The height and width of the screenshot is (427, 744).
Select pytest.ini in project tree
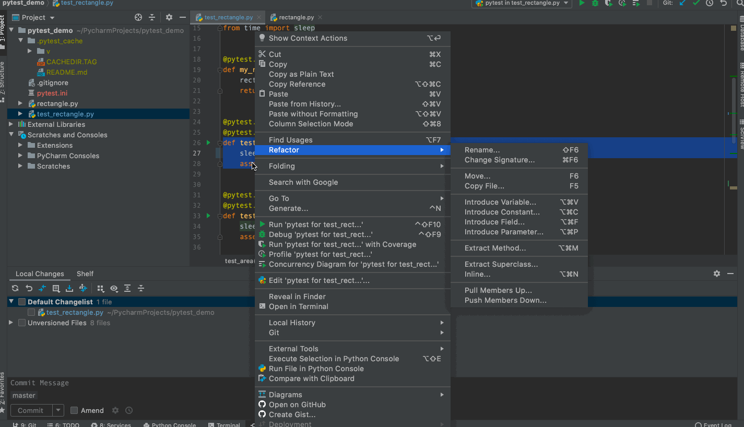point(52,93)
